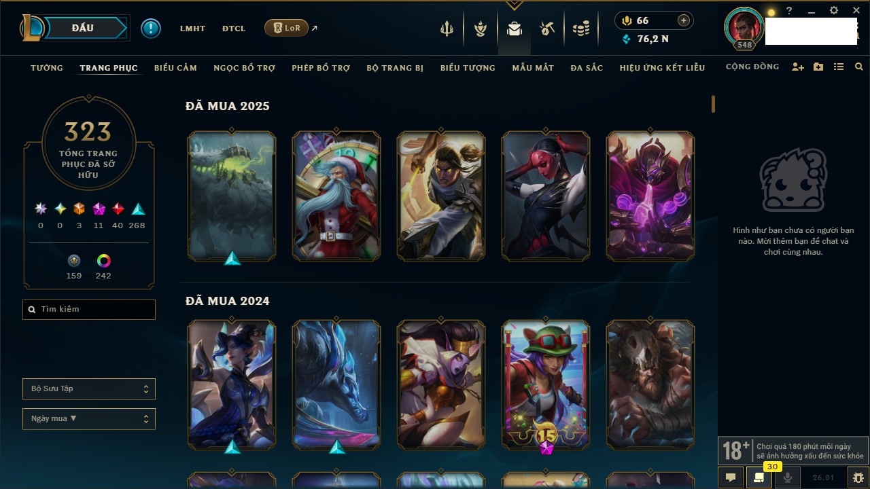This screenshot has width=870, height=489.
Task: Open the Bộ Sưu Tập dropdown
Action: pyautogui.click(x=89, y=389)
